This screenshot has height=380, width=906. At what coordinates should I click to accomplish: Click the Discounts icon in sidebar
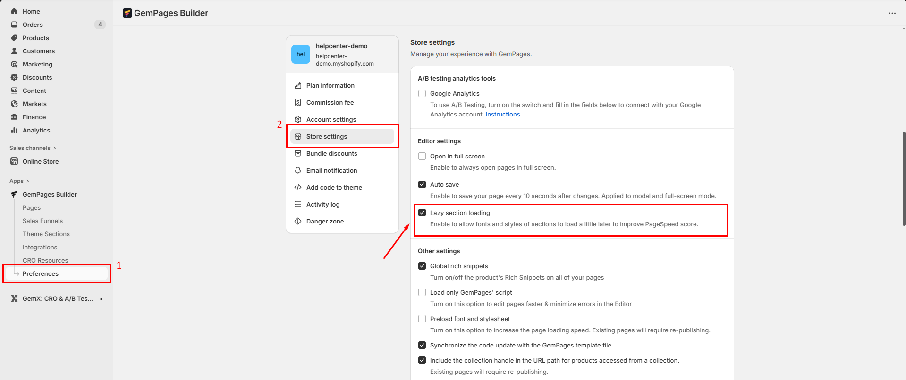(14, 77)
